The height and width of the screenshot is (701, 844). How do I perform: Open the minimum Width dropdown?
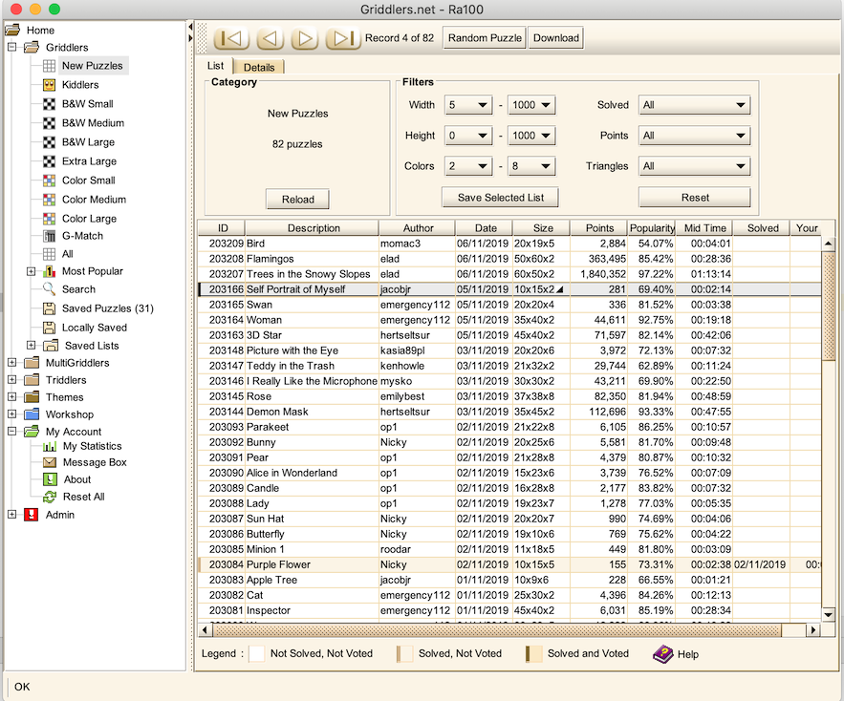coord(467,105)
